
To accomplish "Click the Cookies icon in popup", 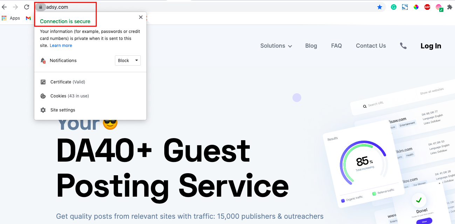I will (43, 96).
